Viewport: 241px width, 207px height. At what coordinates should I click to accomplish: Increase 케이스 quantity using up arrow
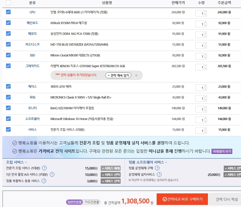206,86
